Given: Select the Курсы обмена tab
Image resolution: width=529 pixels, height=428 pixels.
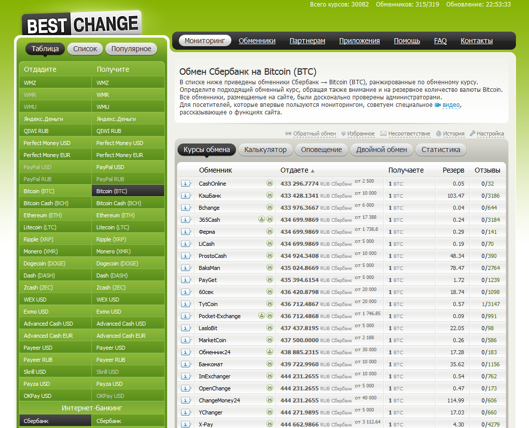Looking at the screenshot, I should (x=206, y=150).
